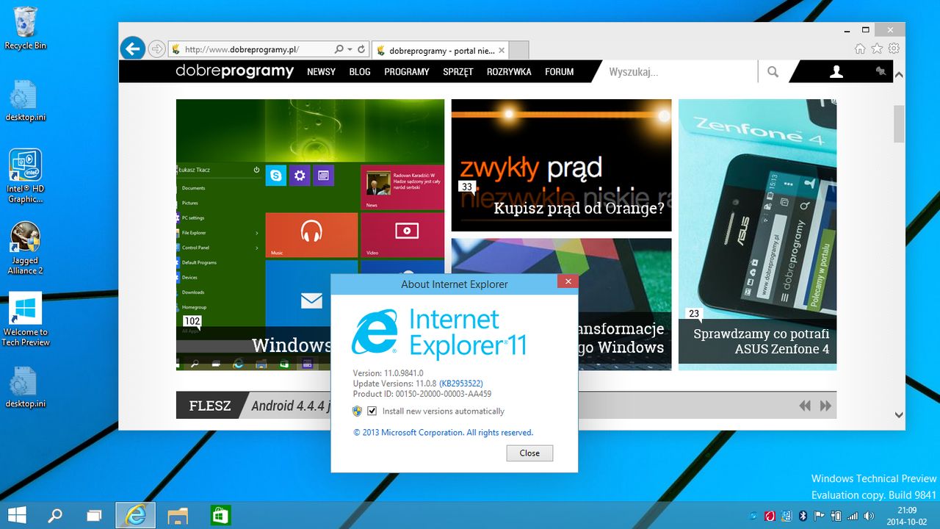Click the network signal tray icon
This screenshot has height=529, width=940.
(853, 515)
